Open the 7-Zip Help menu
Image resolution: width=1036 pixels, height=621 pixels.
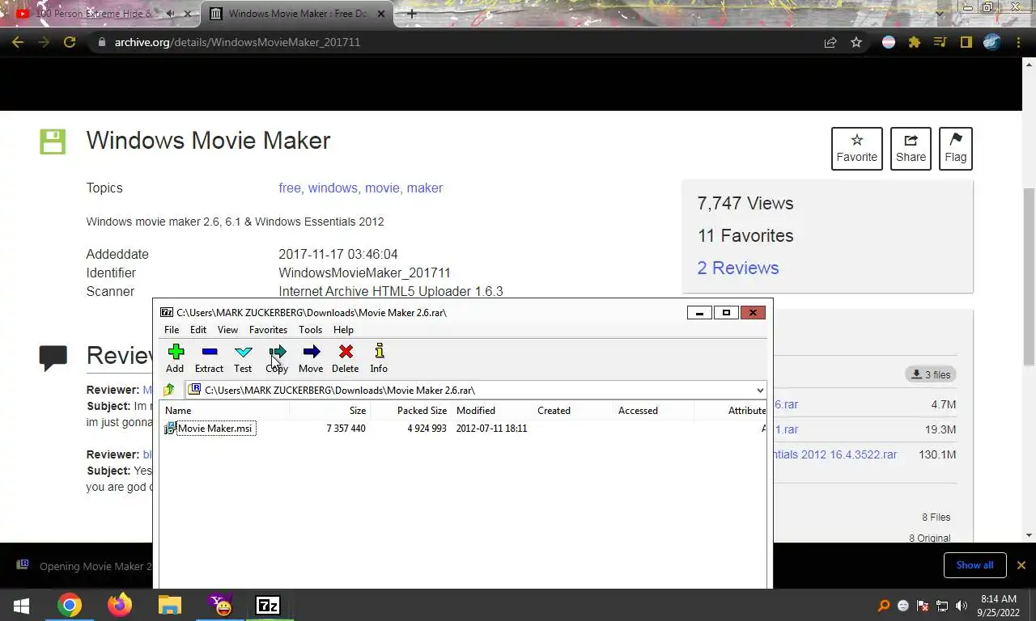coord(343,330)
